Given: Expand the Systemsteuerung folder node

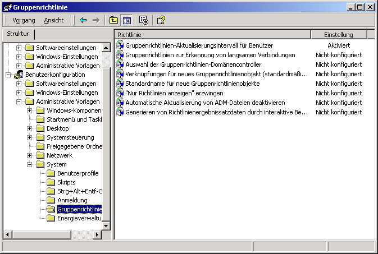Looking at the screenshot, I should point(29,138).
